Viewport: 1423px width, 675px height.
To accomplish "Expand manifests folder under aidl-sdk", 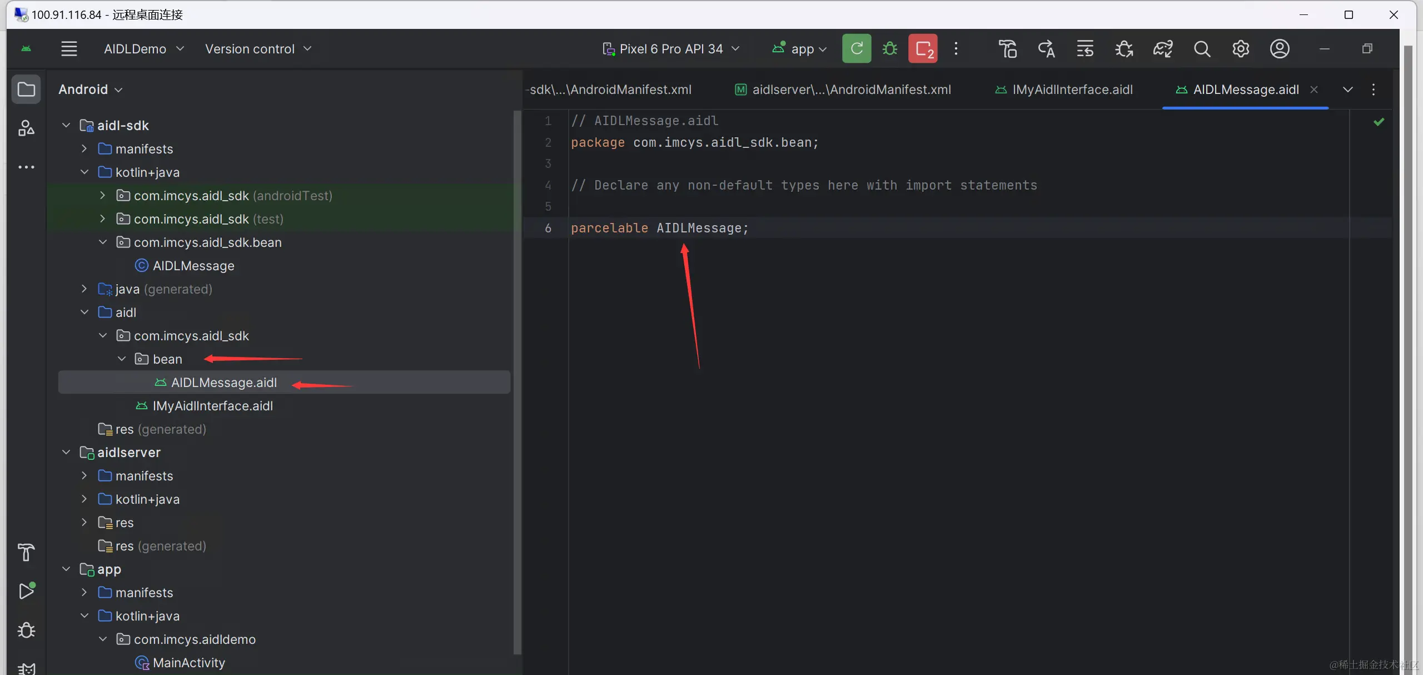I will (84, 148).
